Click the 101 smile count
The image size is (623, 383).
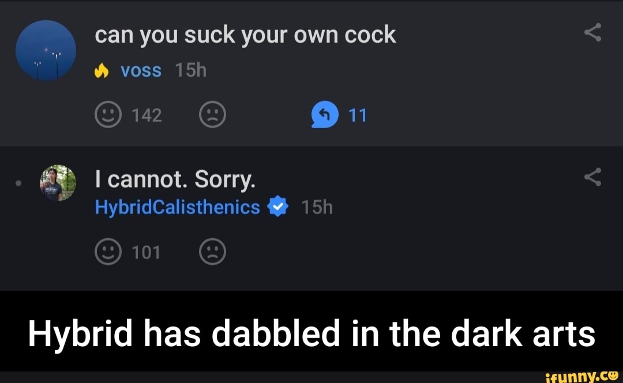coord(146,253)
